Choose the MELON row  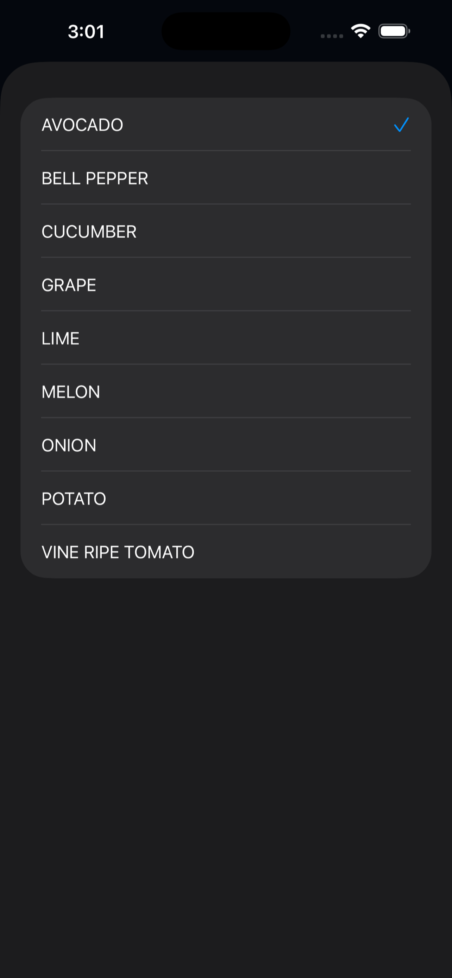226,392
